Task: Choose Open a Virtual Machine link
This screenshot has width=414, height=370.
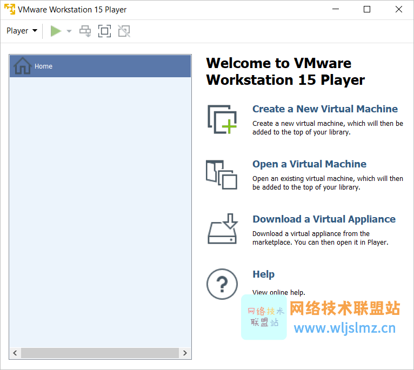Action: [x=310, y=164]
